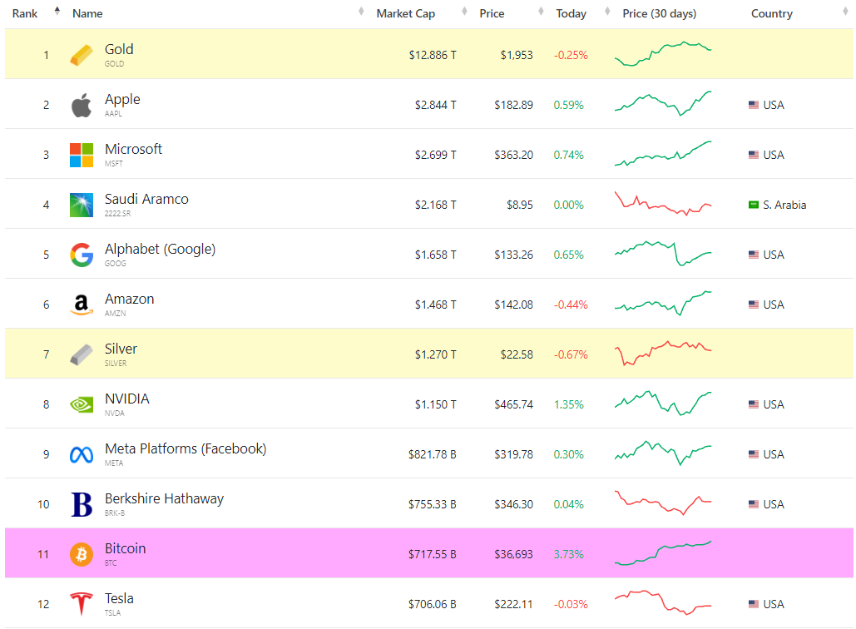The image size is (856, 629).
Task: Open Bitcoin's 30 day price chart
Action: coord(663,553)
